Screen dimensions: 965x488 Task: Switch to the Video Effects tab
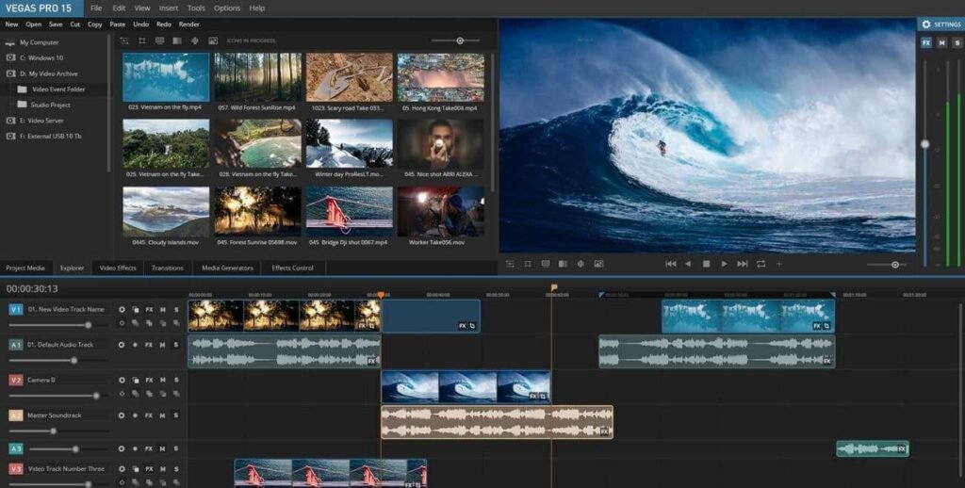click(x=118, y=268)
